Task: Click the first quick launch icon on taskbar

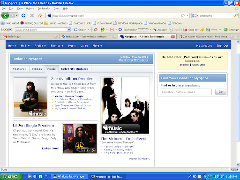Action: [30, 177]
